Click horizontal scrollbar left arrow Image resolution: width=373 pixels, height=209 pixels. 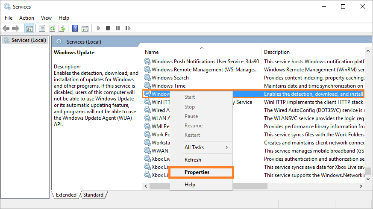pos(146,186)
